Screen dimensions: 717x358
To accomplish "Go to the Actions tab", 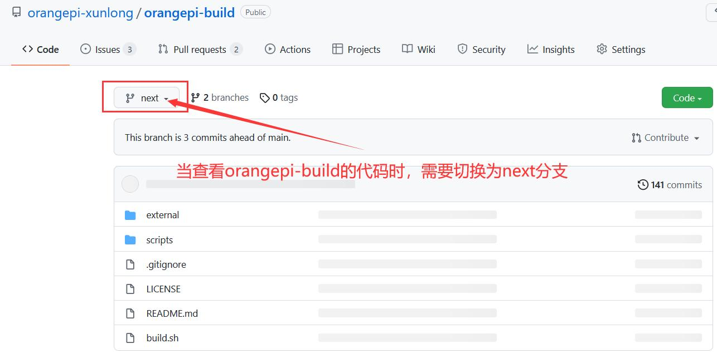I will click(288, 49).
